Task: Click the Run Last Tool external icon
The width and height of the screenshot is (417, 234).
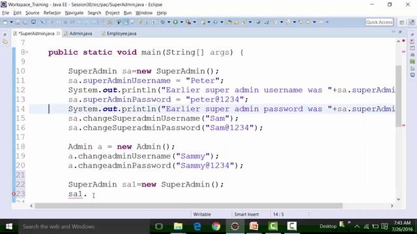Action: click(188, 22)
